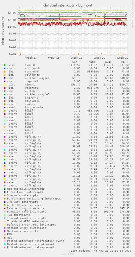Click the Week 19 x-axis label

(x=77, y=58)
